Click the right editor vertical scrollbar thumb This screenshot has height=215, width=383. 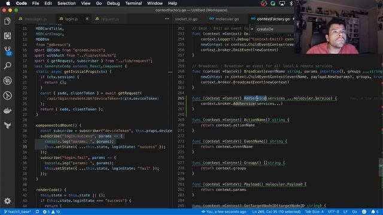pyautogui.click(x=381, y=167)
